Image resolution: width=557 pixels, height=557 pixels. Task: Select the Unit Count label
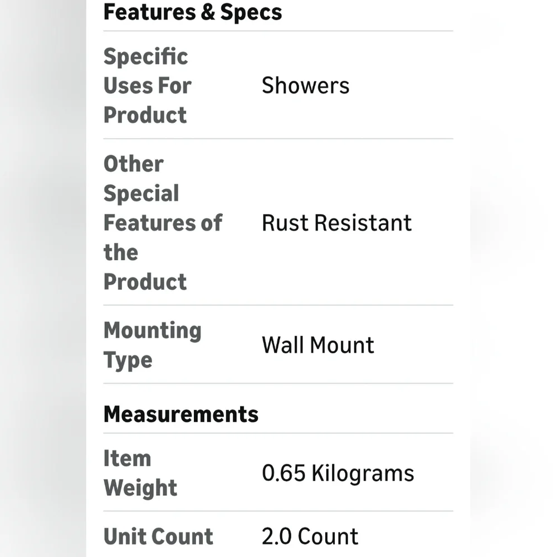[x=158, y=536]
